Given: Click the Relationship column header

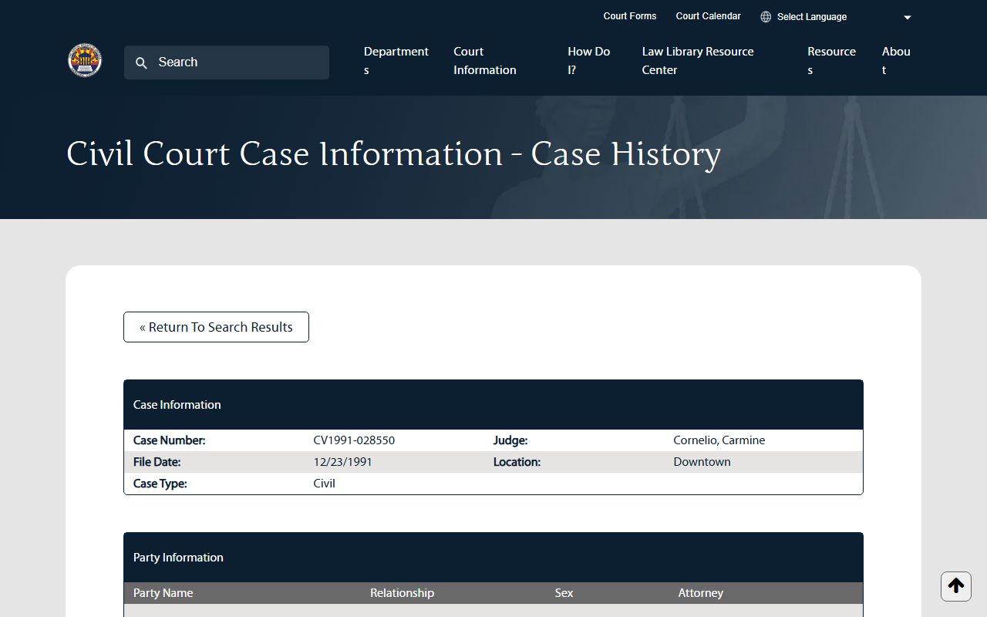Looking at the screenshot, I should click(x=402, y=593).
